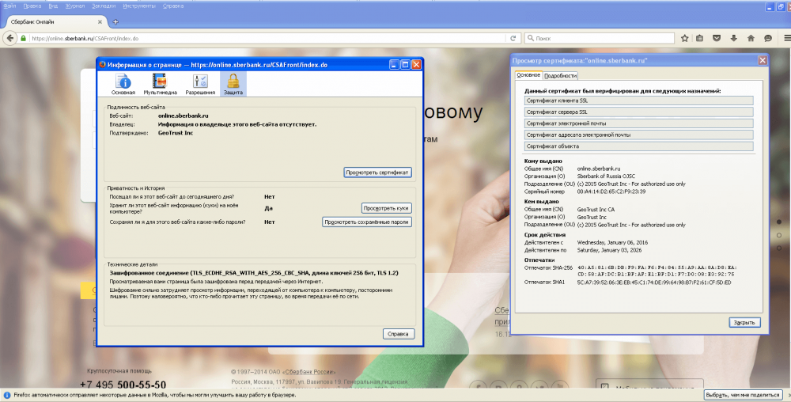The image size is (791, 402).
Task: Open the Справка menu in menu bar
Action: (173, 6)
